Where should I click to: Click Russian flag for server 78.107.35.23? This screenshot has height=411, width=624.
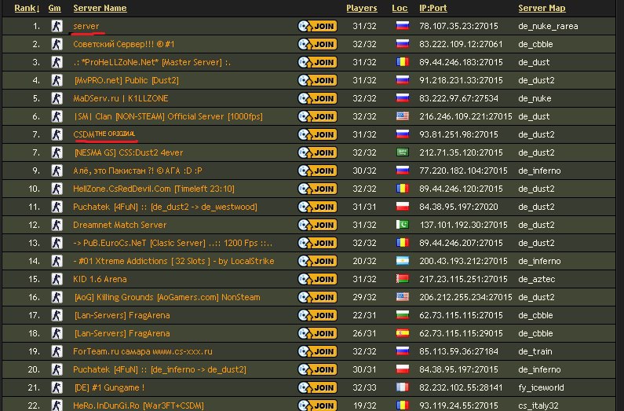pyautogui.click(x=403, y=26)
